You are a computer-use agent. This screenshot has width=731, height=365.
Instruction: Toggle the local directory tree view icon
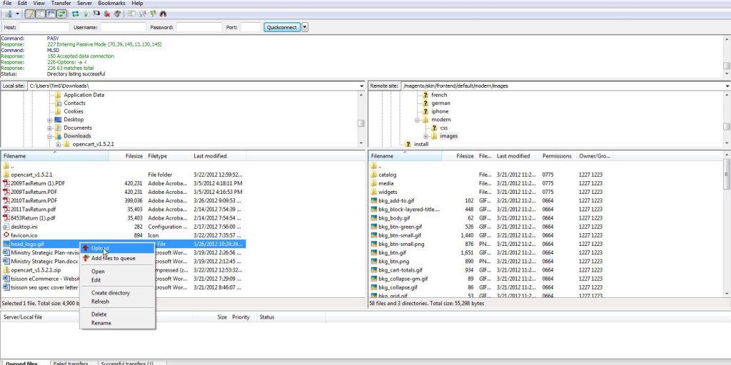pos(41,14)
